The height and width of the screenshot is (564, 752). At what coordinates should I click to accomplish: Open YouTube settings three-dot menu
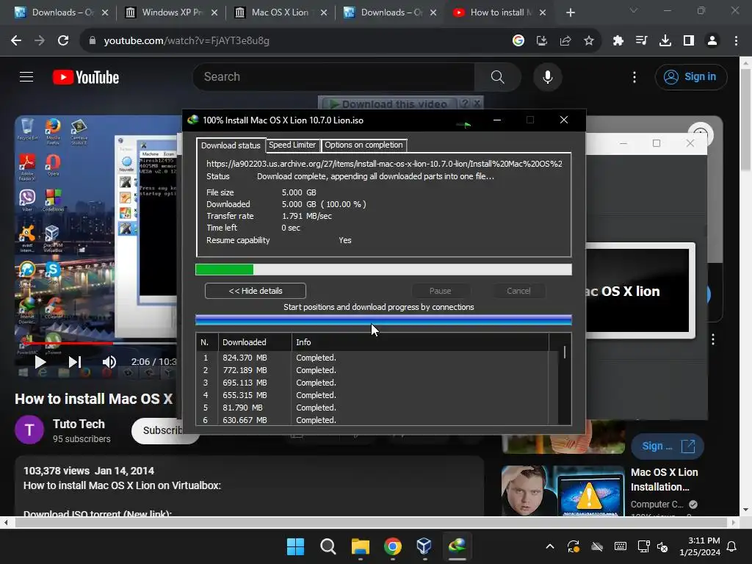click(x=634, y=77)
